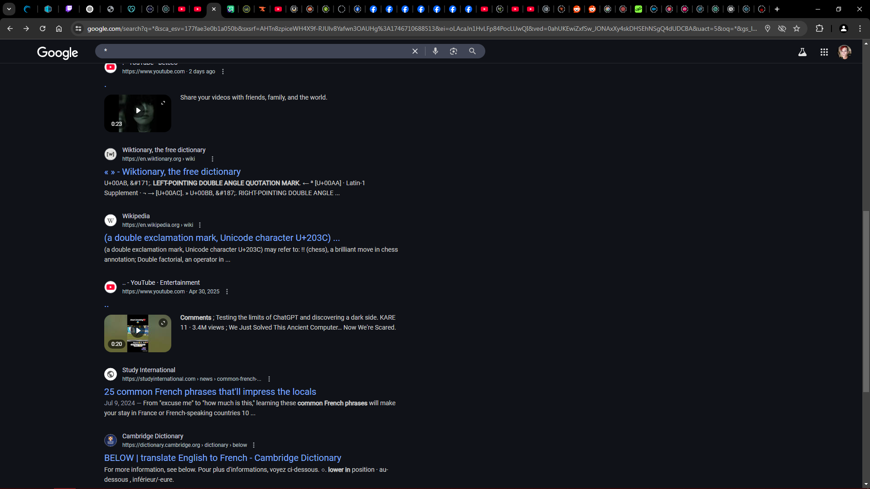This screenshot has height=489, width=870.
Task: Clear the search box with the X
Action: click(x=415, y=51)
